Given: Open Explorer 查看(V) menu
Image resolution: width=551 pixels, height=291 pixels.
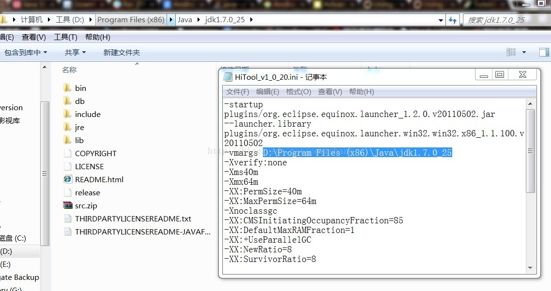Looking at the screenshot, I should click(x=34, y=37).
